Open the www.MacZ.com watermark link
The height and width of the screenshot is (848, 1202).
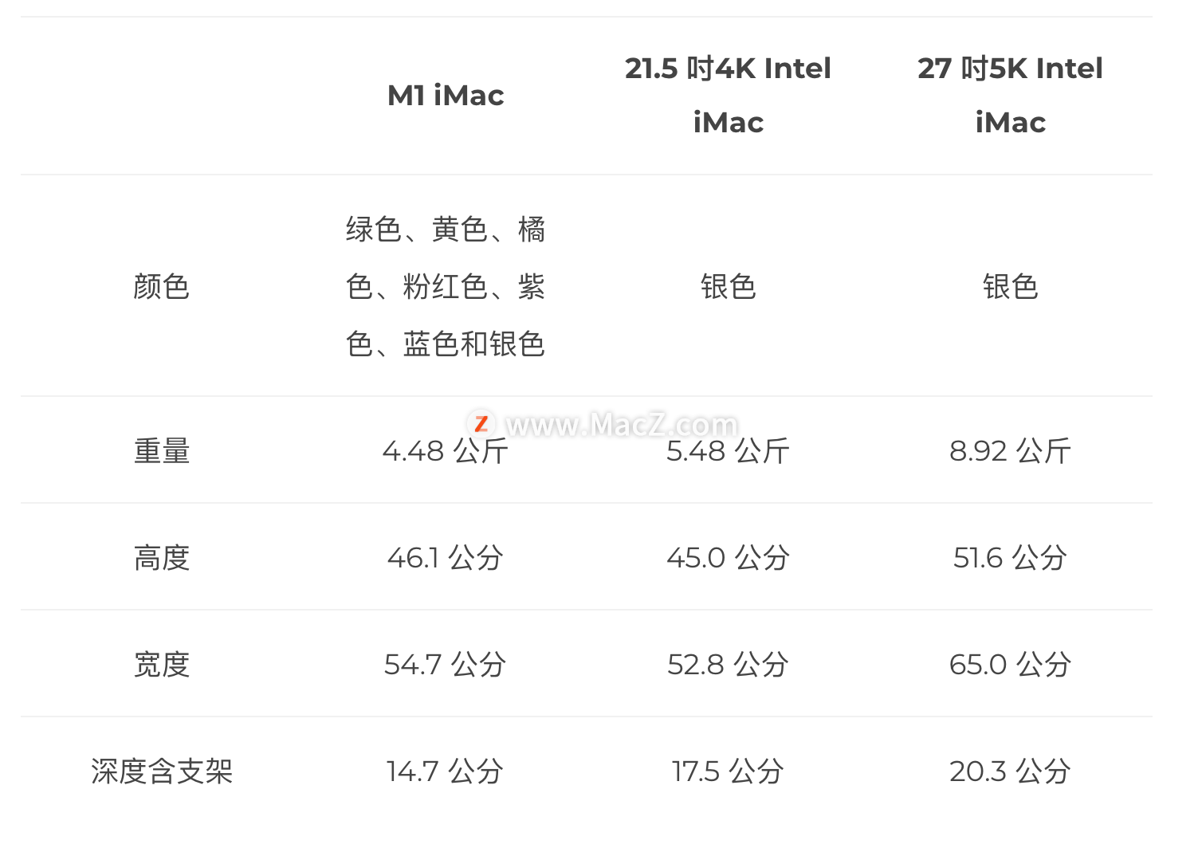[x=622, y=425]
